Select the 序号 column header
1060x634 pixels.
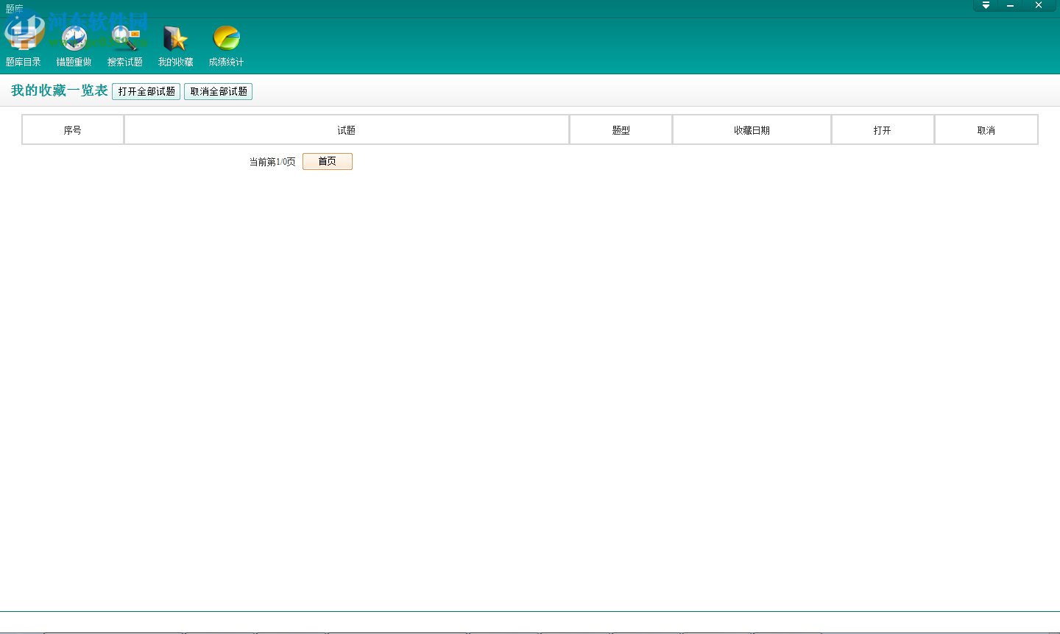tap(73, 130)
